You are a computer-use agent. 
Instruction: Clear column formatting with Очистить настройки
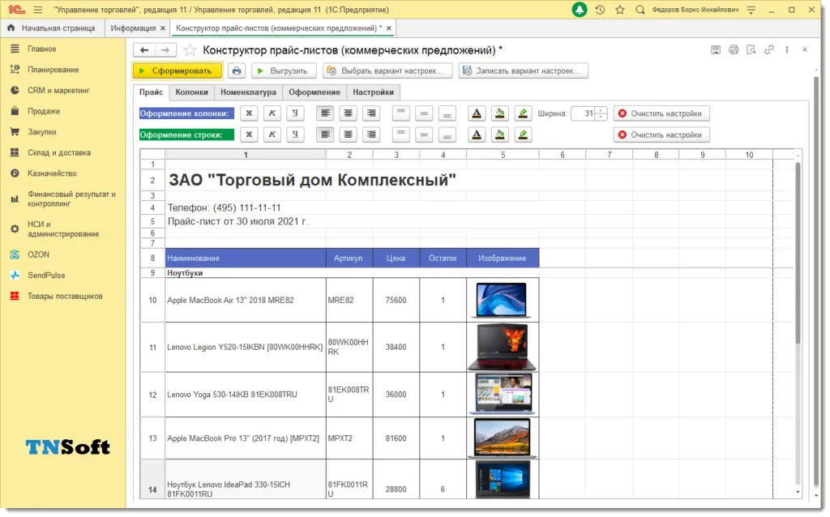click(x=661, y=113)
